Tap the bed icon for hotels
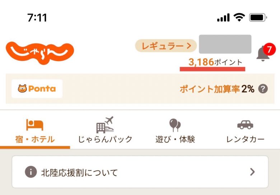 tap(34, 125)
